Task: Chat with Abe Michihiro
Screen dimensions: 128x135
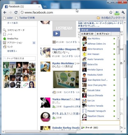Action: [99, 39]
